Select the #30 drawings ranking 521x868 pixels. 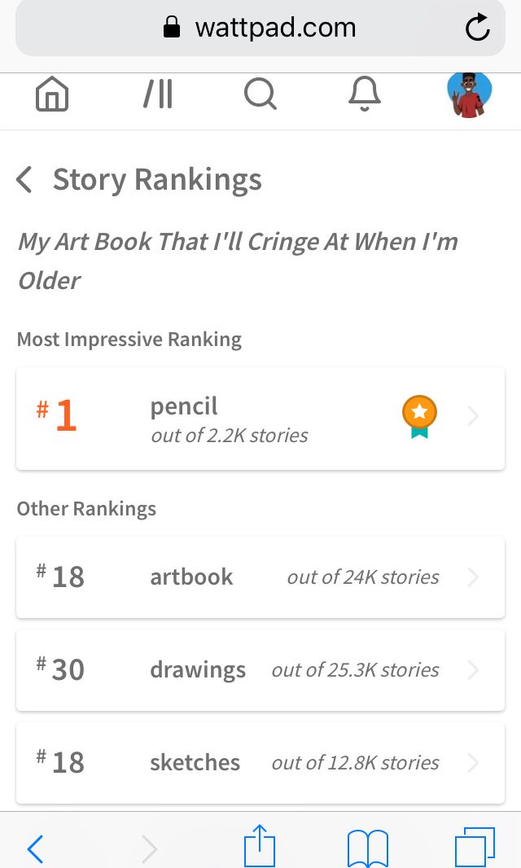244,670
